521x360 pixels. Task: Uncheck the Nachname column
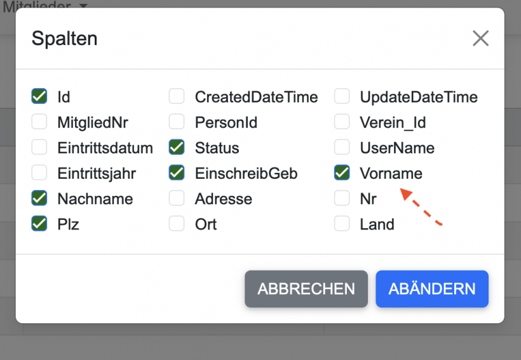[x=39, y=198]
